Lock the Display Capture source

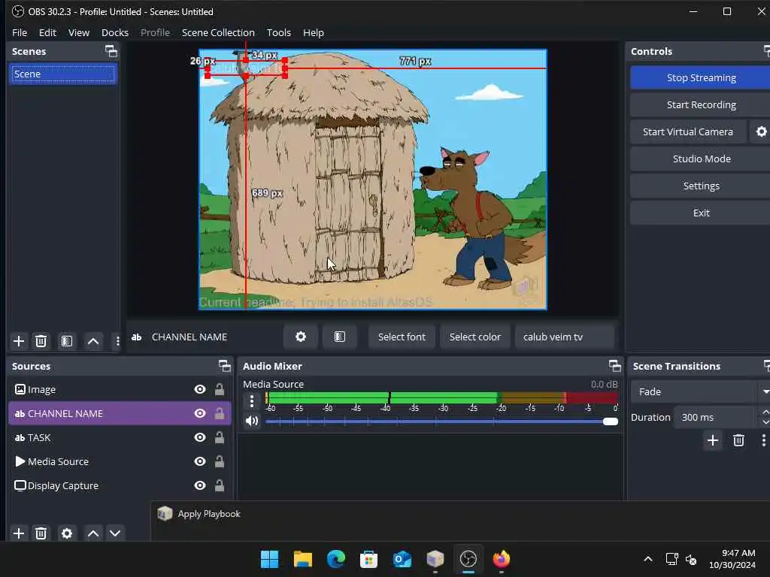click(220, 486)
